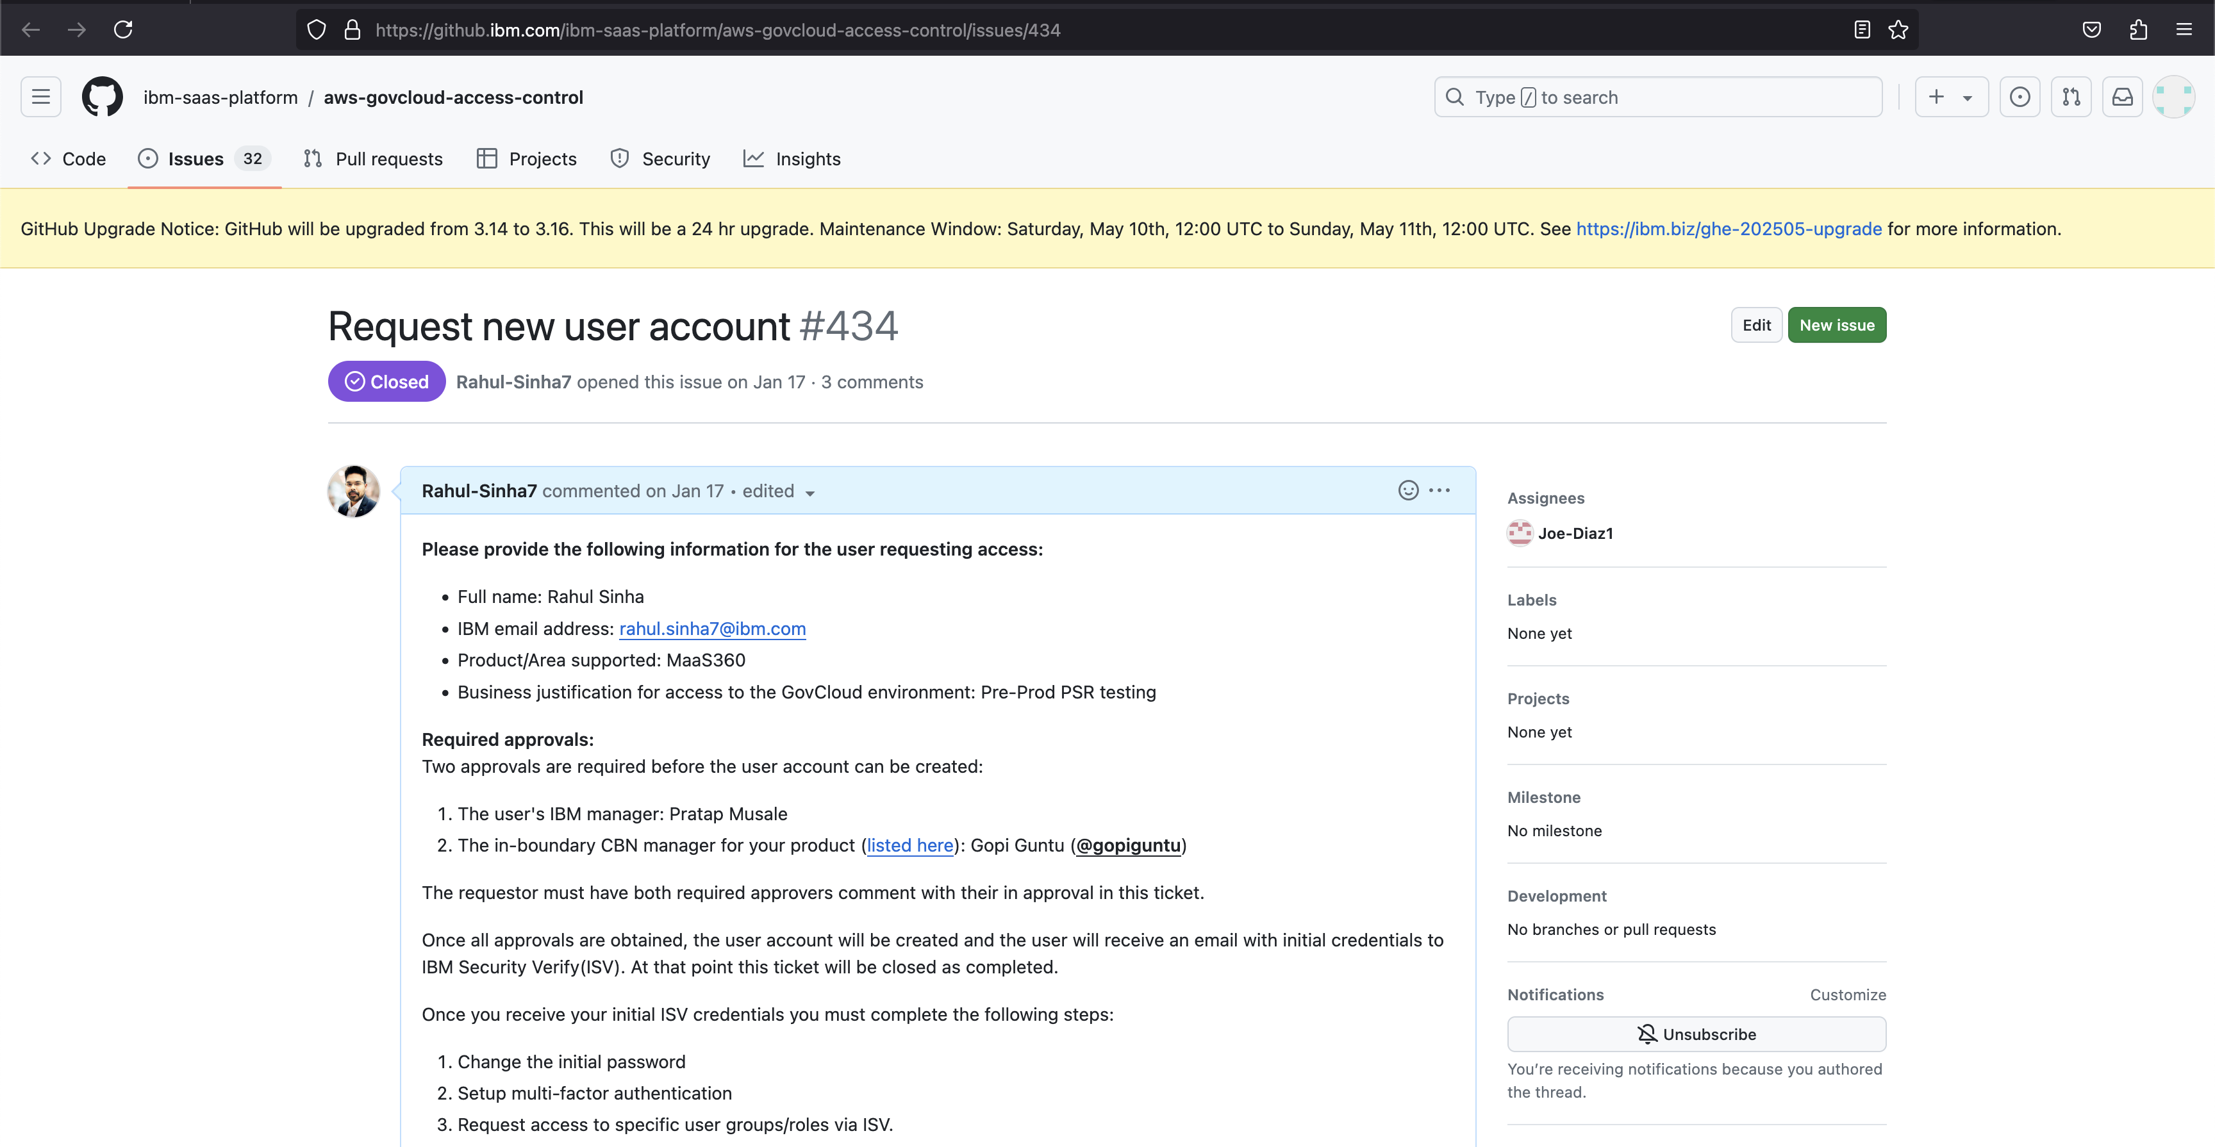Open Customize notifications link

click(1848, 994)
